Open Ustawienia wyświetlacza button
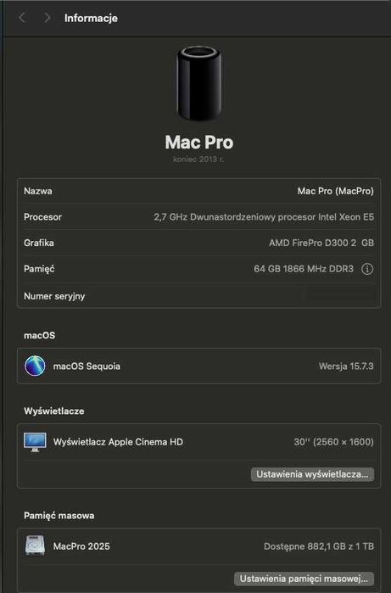 [x=312, y=474]
